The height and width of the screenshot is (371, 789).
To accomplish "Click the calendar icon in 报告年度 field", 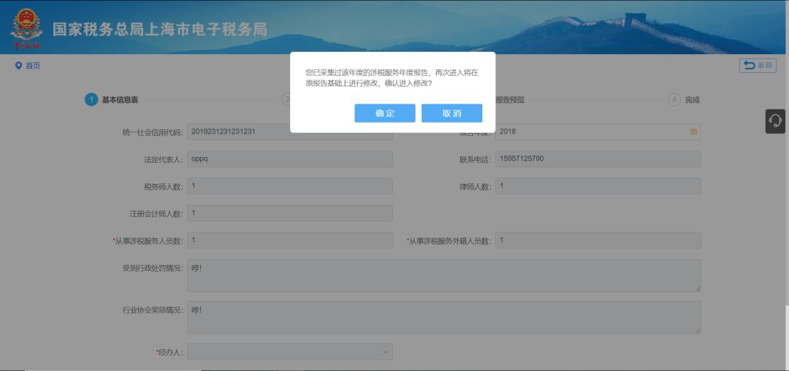I will 693,132.
